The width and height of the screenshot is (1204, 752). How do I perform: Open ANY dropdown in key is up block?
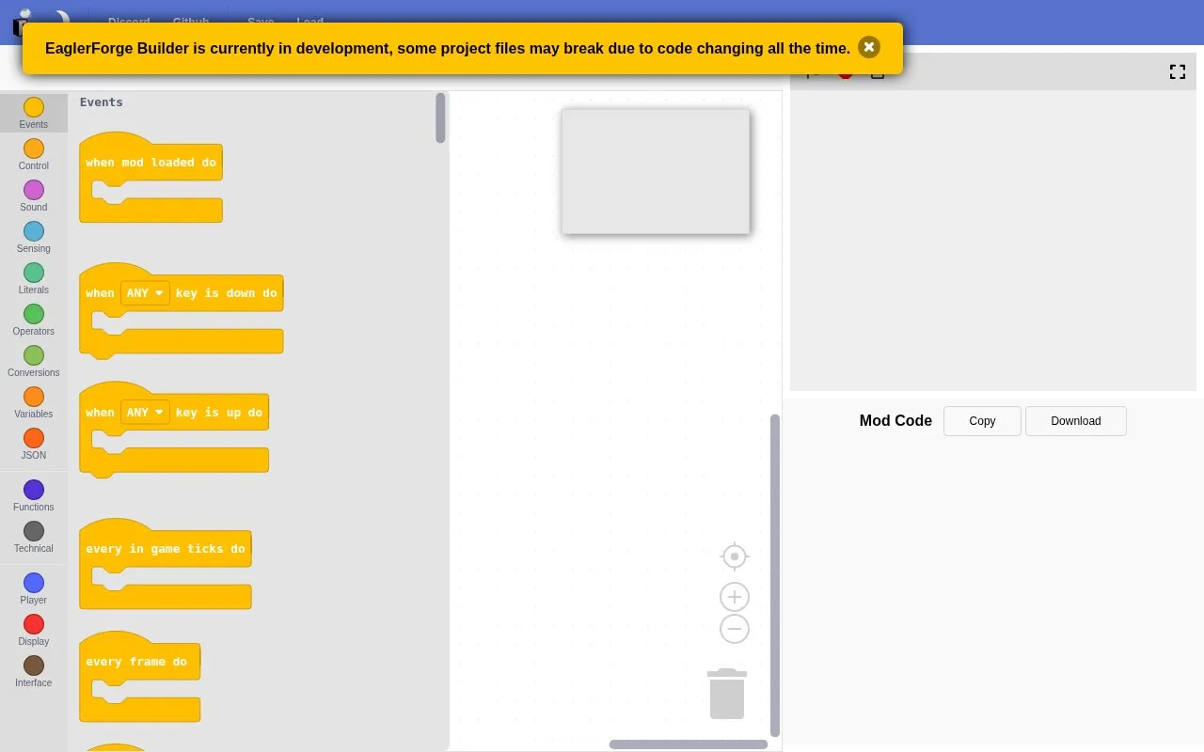coord(145,413)
